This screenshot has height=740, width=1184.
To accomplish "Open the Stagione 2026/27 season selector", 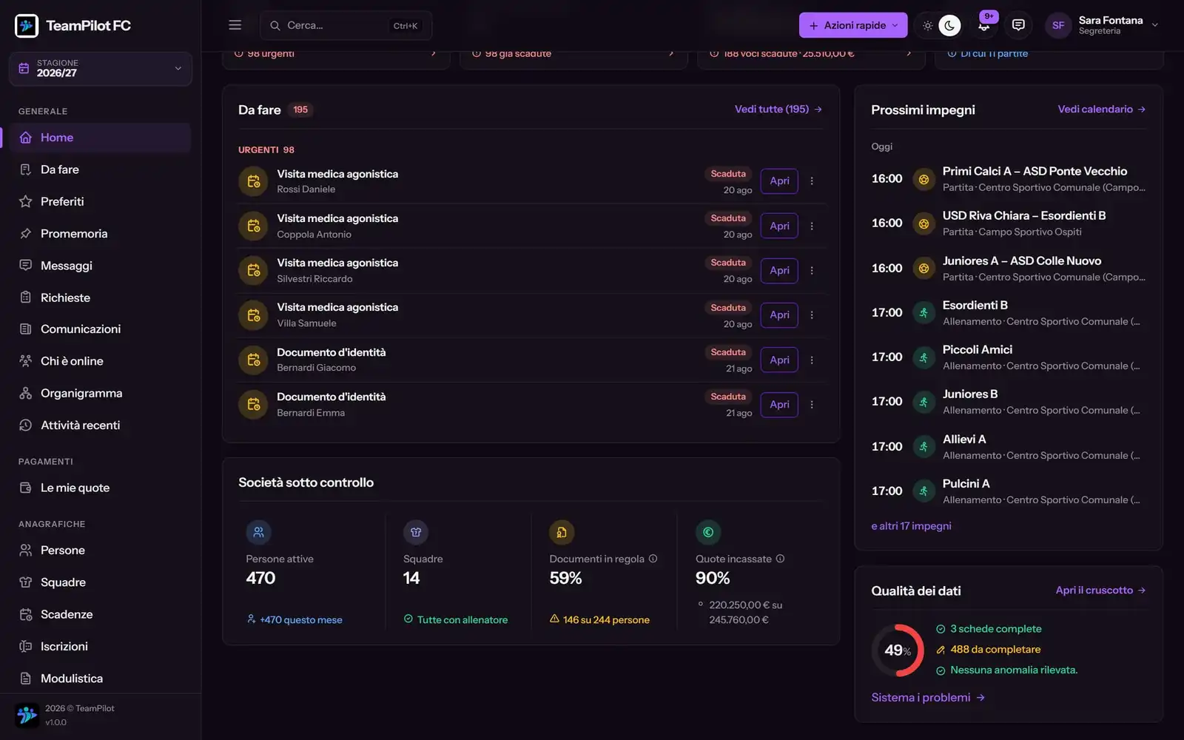I will (x=101, y=68).
